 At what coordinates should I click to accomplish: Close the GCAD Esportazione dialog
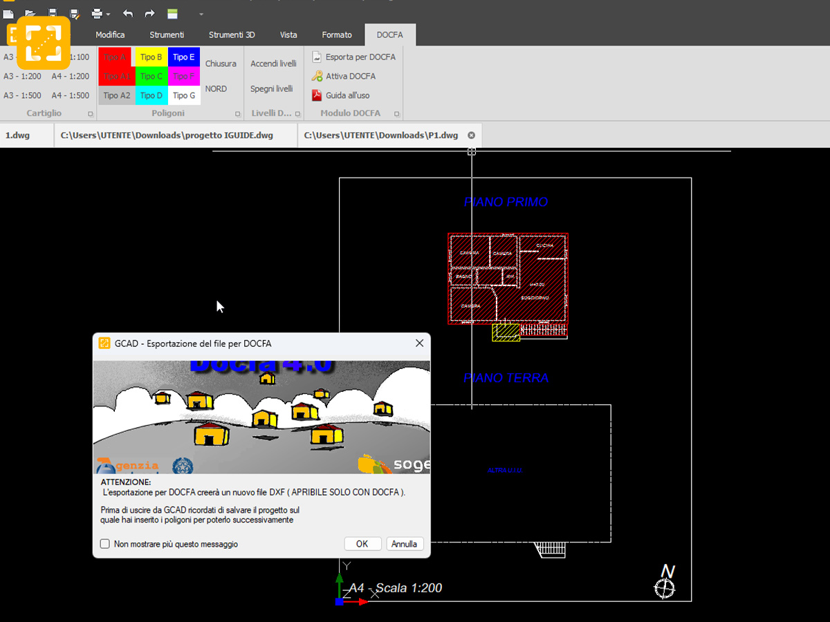[x=419, y=343]
